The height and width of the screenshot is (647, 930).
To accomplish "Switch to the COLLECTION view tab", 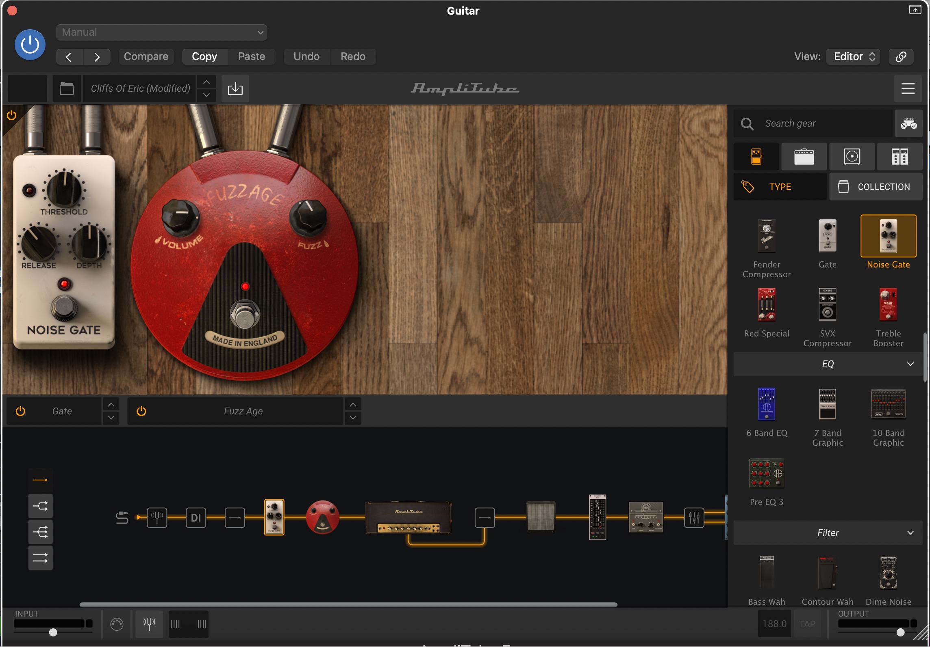I will pyautogui.click(x=876, y=187).
